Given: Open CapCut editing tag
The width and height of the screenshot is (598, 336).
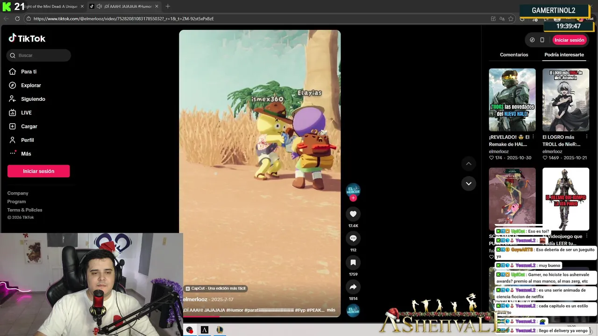Looking at the screenshot, I should tap(215, 288).
